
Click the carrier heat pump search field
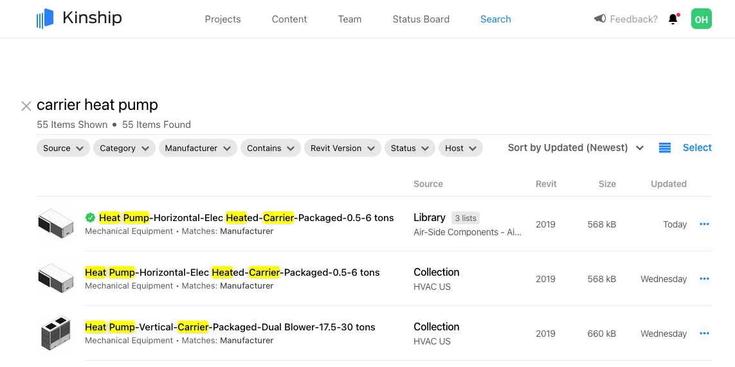click(x=97, y=105)
